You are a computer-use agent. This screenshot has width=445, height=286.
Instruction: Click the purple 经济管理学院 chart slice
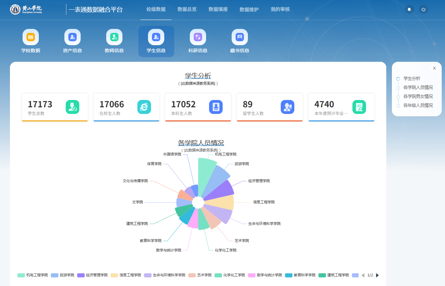[222, 191]
